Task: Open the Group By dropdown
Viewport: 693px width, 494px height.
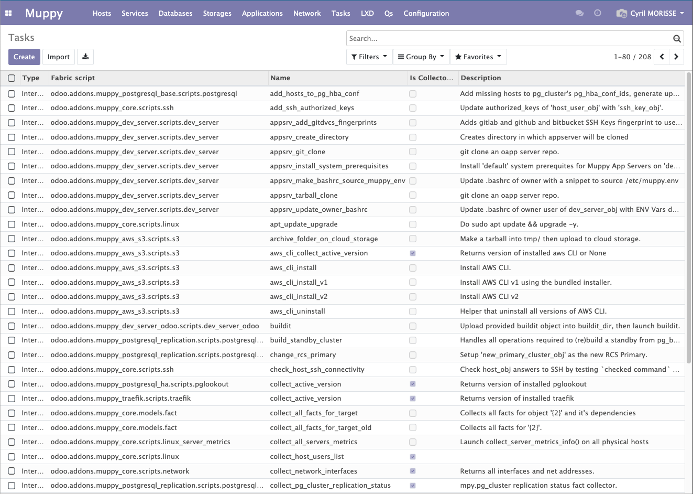Action: [x=421, y=57]
